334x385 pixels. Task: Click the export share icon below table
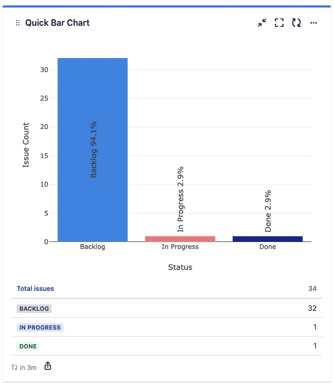pyautogui.click(x=48, y=366)
